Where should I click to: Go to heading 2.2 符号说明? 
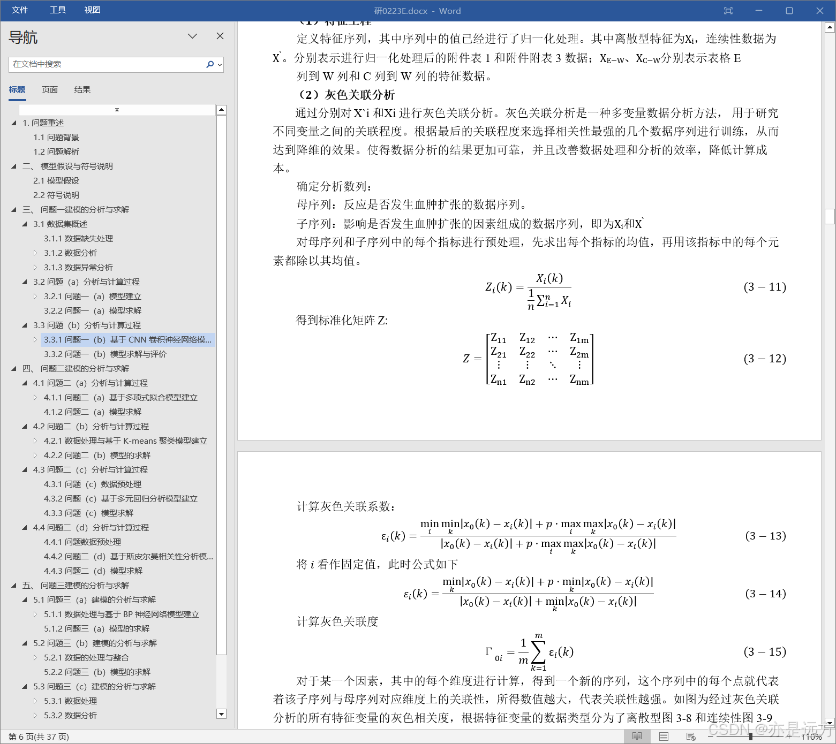click(56, 195)
